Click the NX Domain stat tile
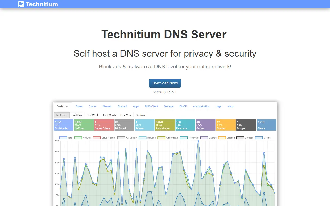Screen dimensions: 330x206 point(125,125)
